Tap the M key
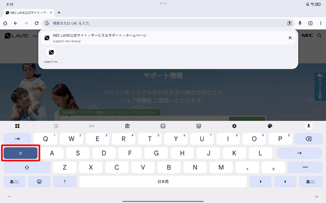The width and height of the screenshot is (326, 203). [221, 167]
